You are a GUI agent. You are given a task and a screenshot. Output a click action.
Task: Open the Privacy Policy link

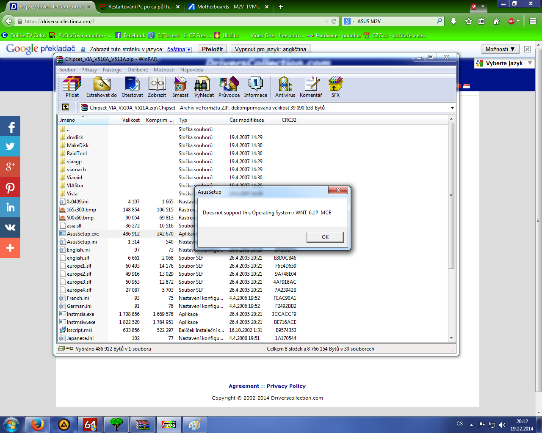286,386
